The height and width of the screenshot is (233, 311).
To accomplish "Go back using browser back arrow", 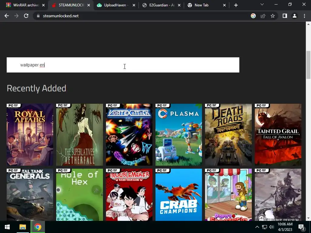I will click(7, 16).
